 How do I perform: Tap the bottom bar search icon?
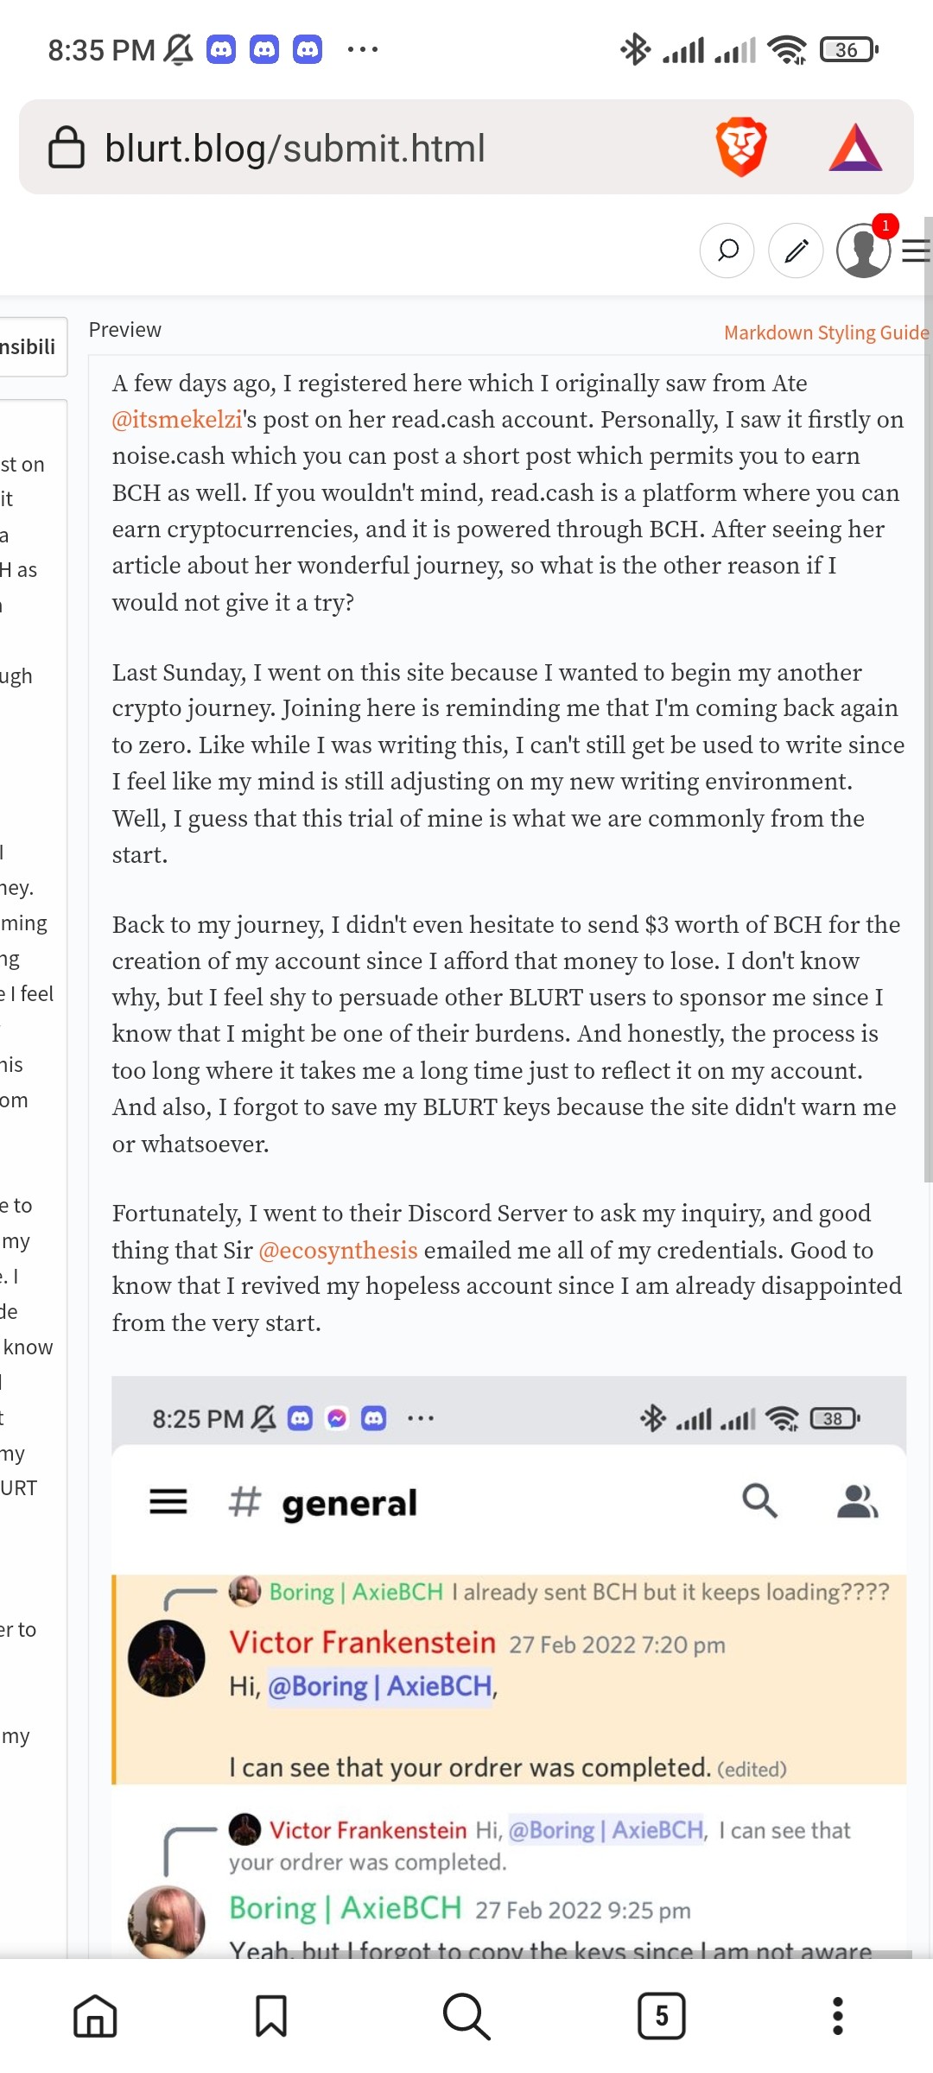coord(466,2016)
